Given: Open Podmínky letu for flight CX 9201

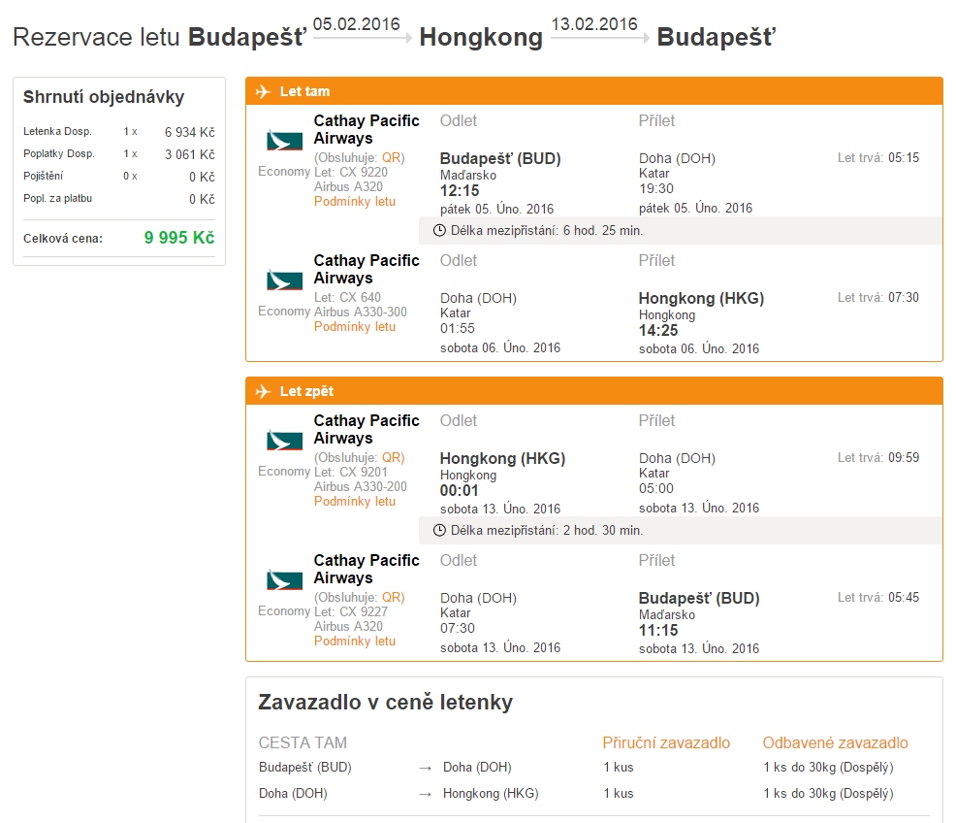Looking at the screenshot, I should coord(355,502).
